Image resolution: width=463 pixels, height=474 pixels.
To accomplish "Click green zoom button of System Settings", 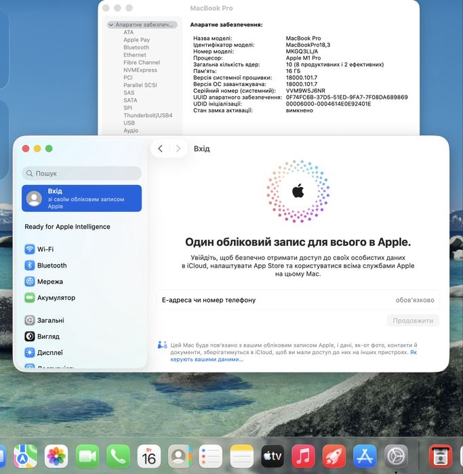I will pyautogui.click(x=49, y=148).
